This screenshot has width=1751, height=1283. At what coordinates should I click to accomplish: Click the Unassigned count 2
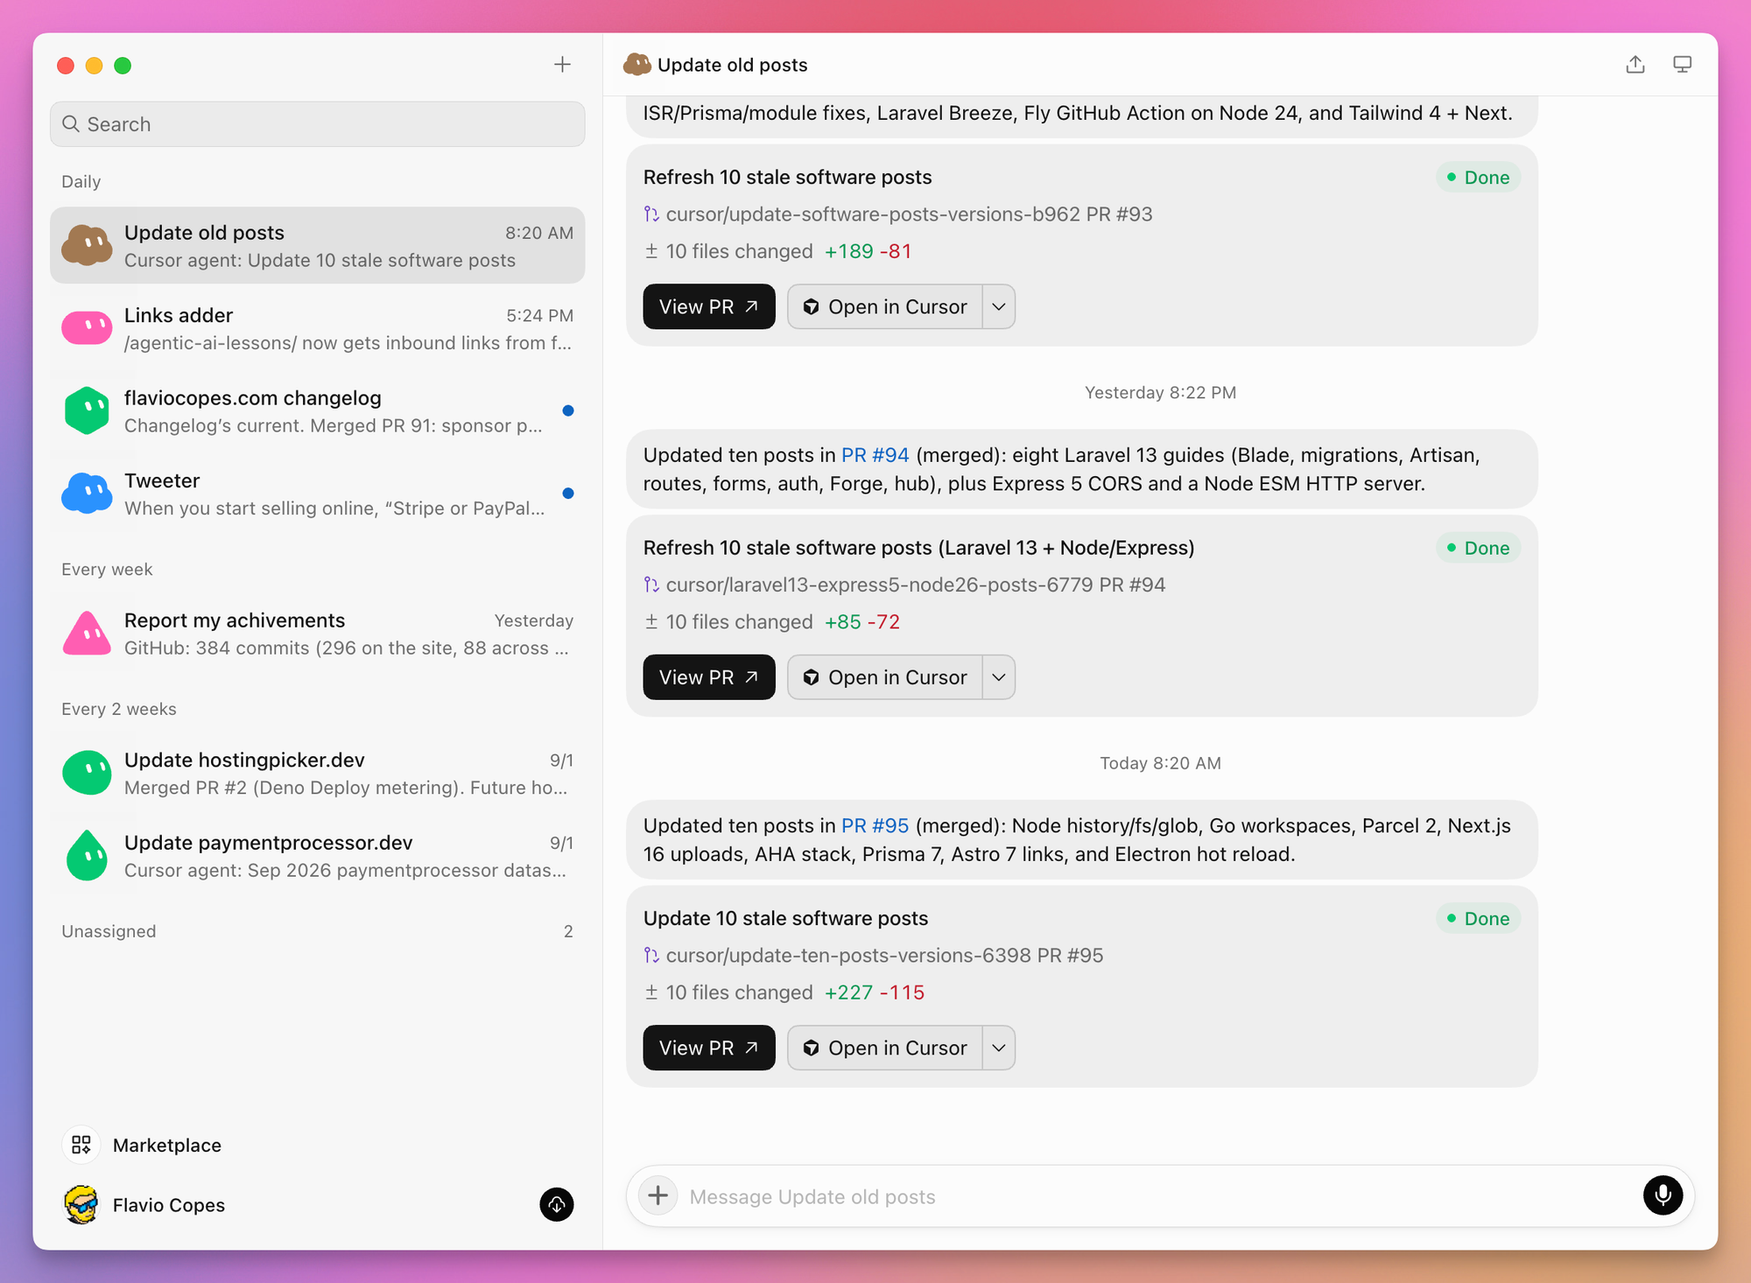pyautogui.click(x=568, y=931)
